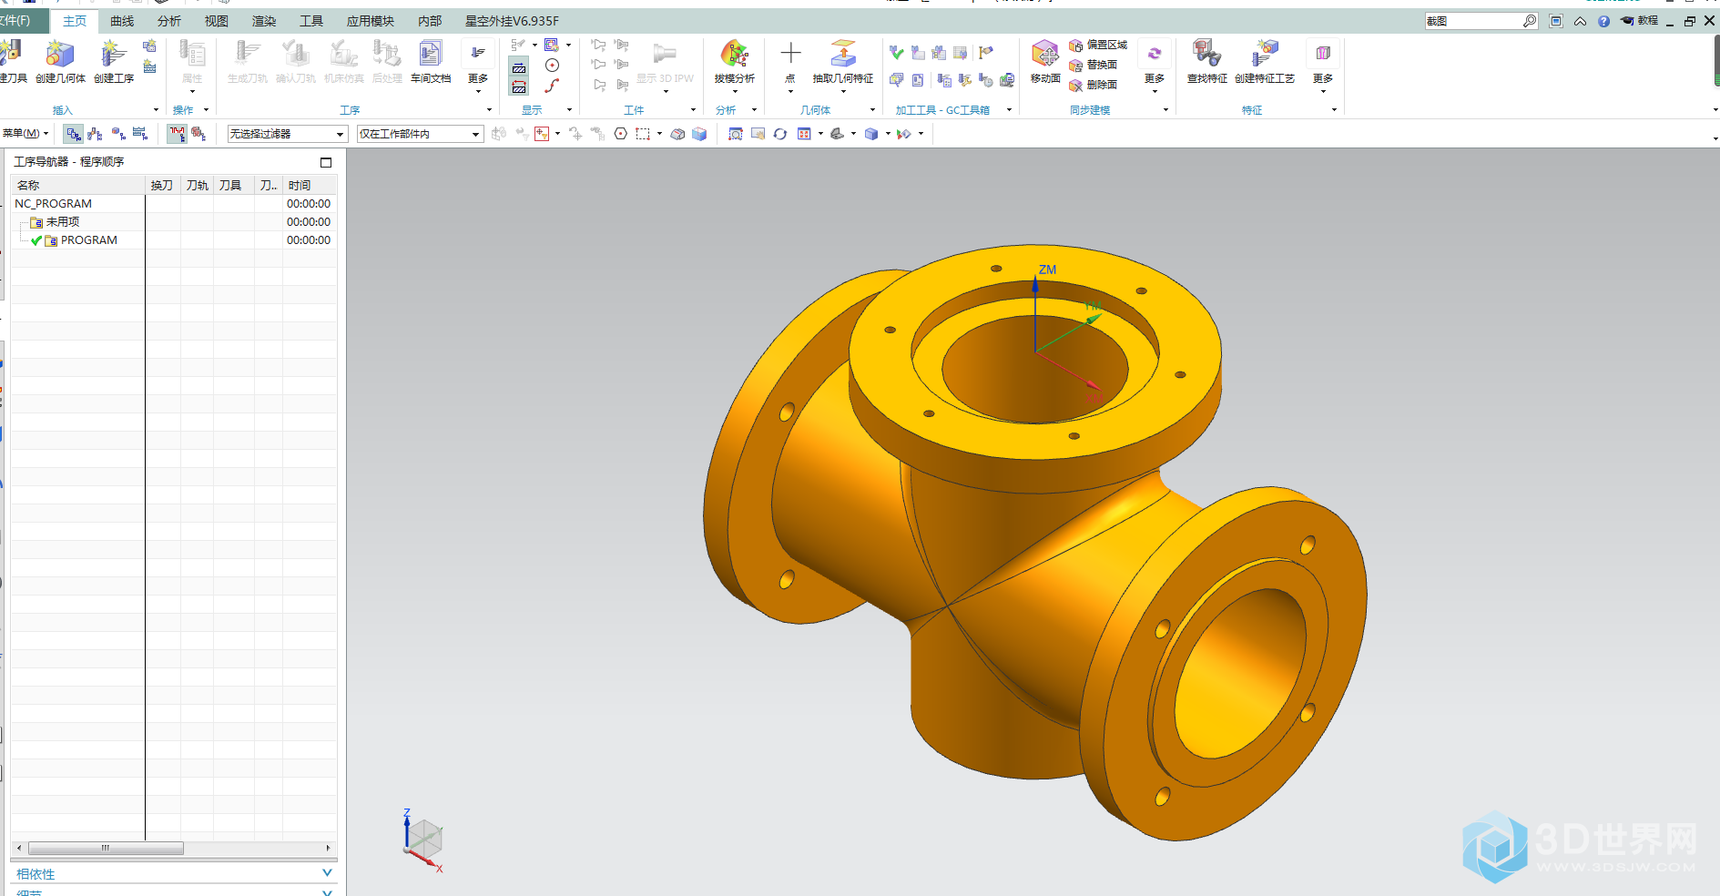The height and width of the screenshot is (896, 1720).
Task: Toggle Machine Tool view icon
Action: [x=95, y=134]
